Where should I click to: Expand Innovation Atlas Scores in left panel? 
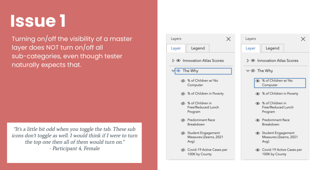pyautogui.click(x=173, y=60)
